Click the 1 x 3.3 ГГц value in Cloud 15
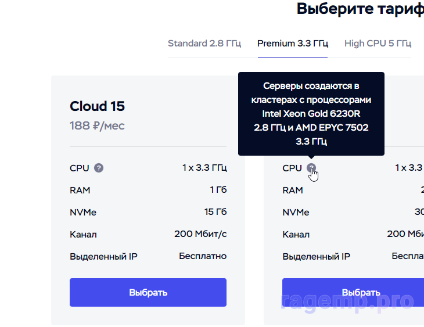Screen dimensions: 424x327 pos(204,168)
